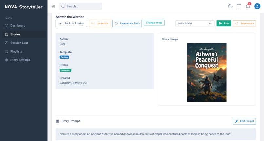Toggle the sidebar hamburger menu icon

click(x=53, y=6)
